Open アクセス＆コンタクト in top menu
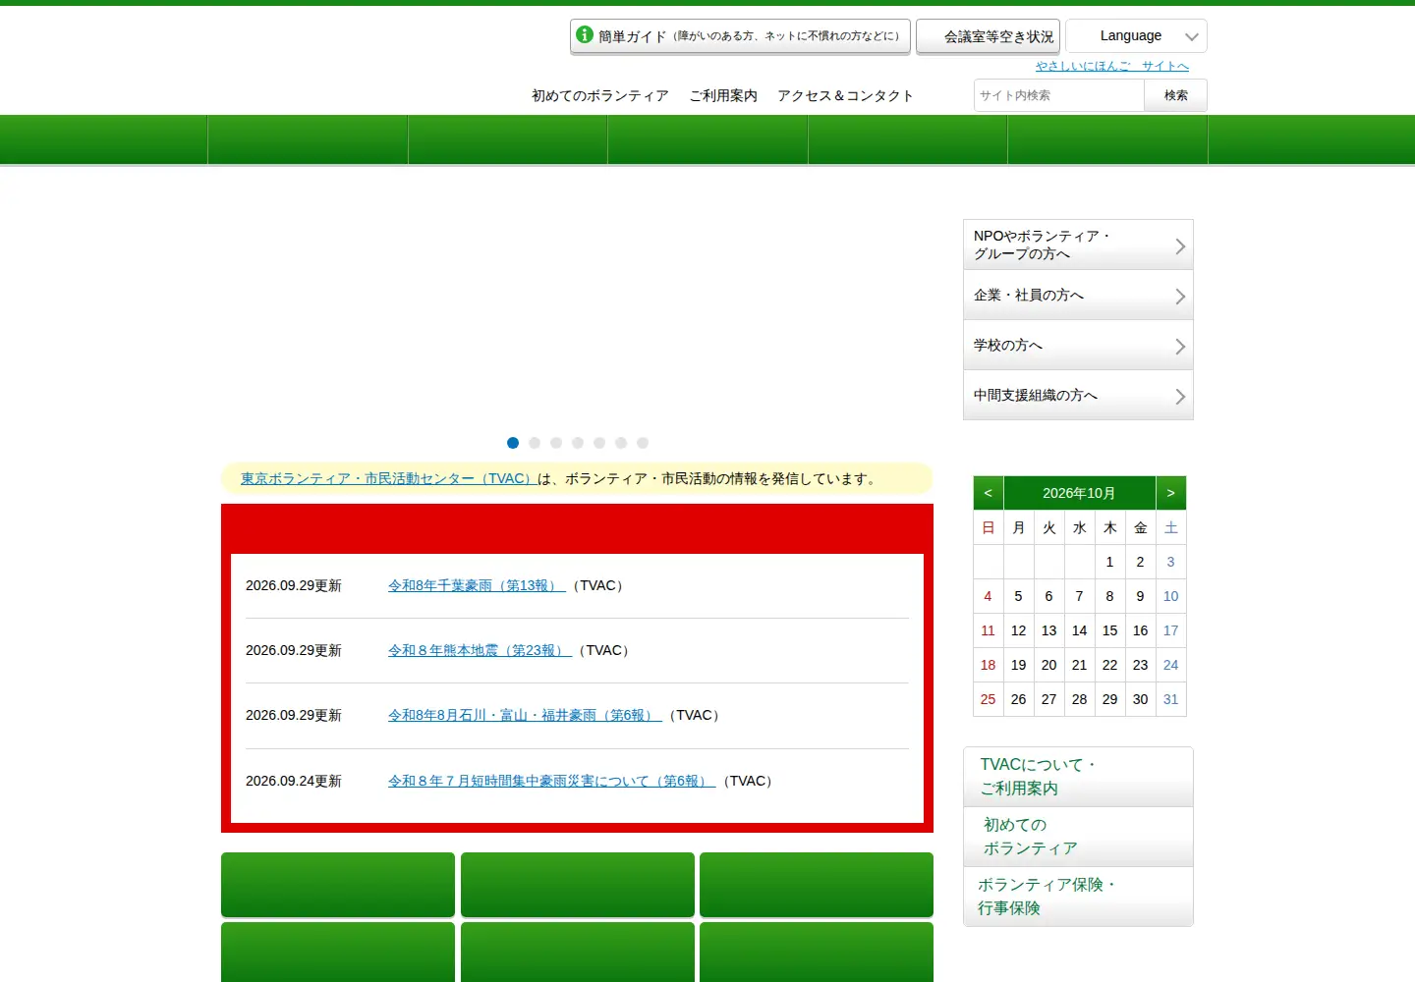The height and width of the screenshot is (982, 1415). tap(845, 95)
